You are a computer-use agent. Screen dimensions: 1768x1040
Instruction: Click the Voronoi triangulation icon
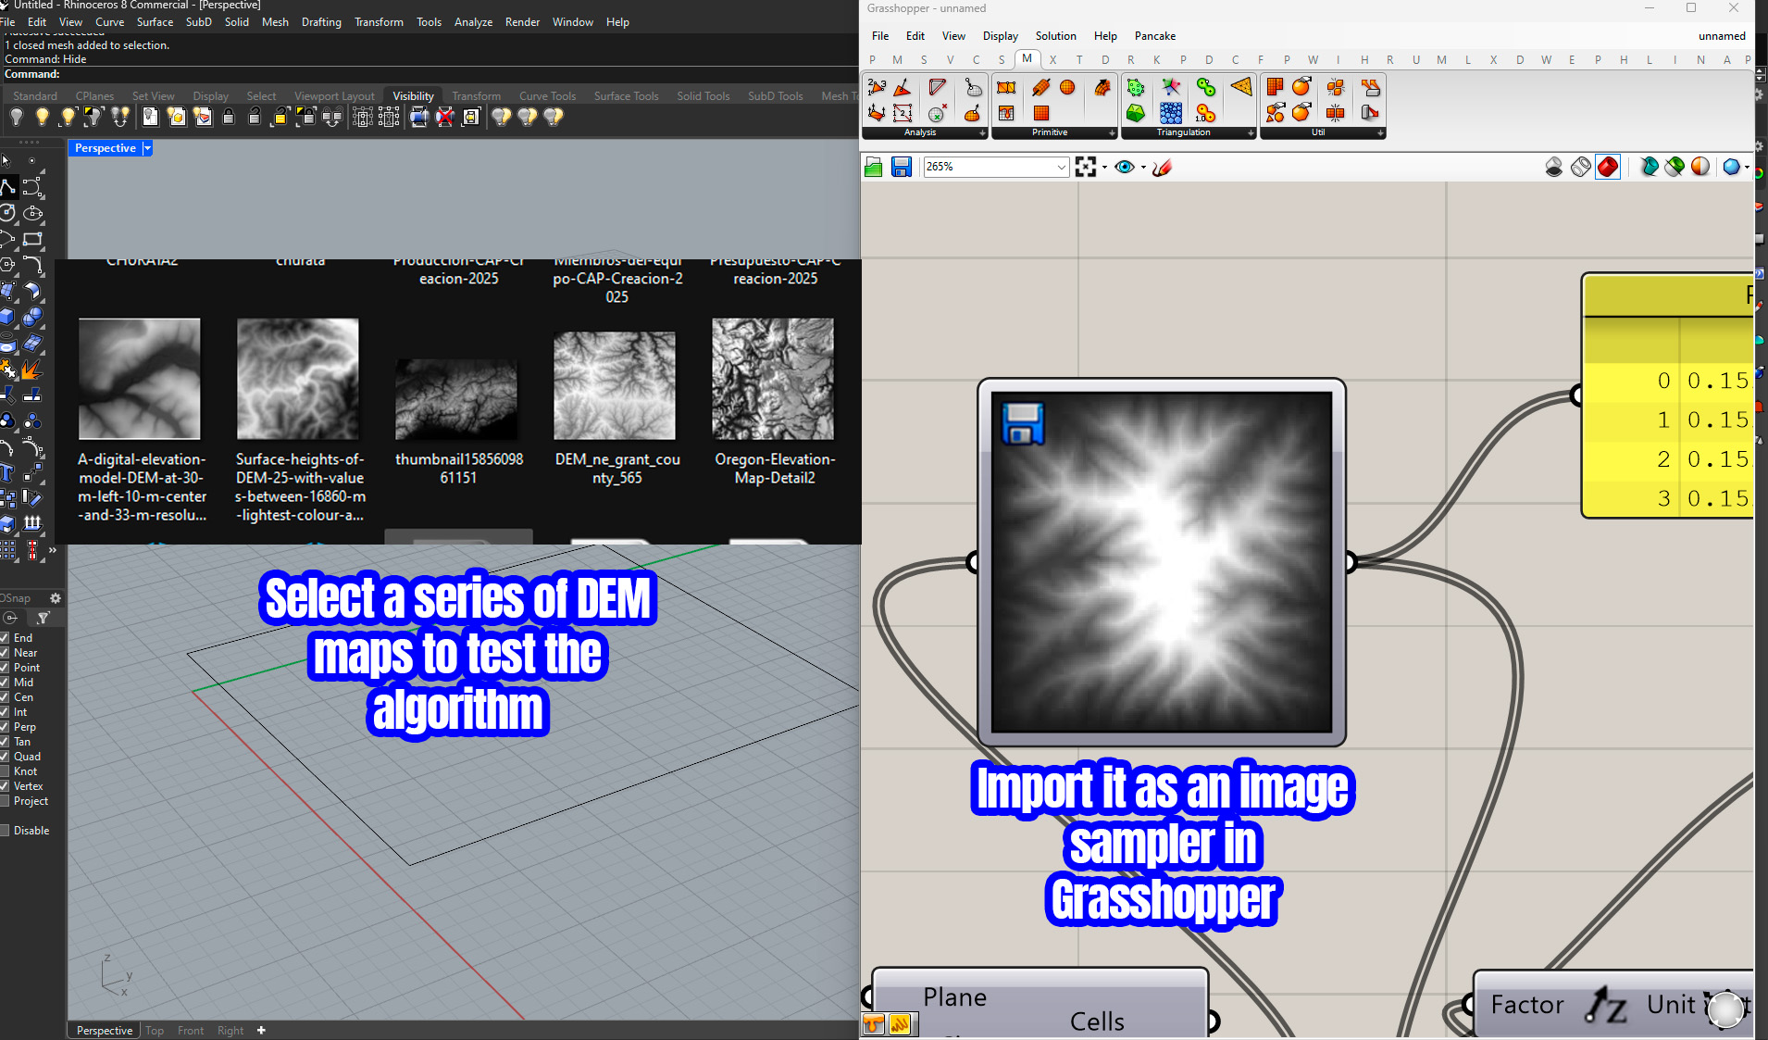click(1171, 87)
